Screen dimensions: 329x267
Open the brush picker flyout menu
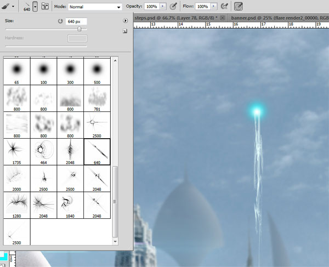click(125, 20)
